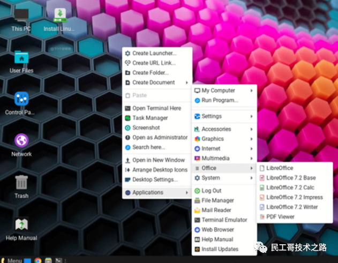Choose Create URL Link menu entry
This screenshot has height=263, width=338.
tap(157, 63)
